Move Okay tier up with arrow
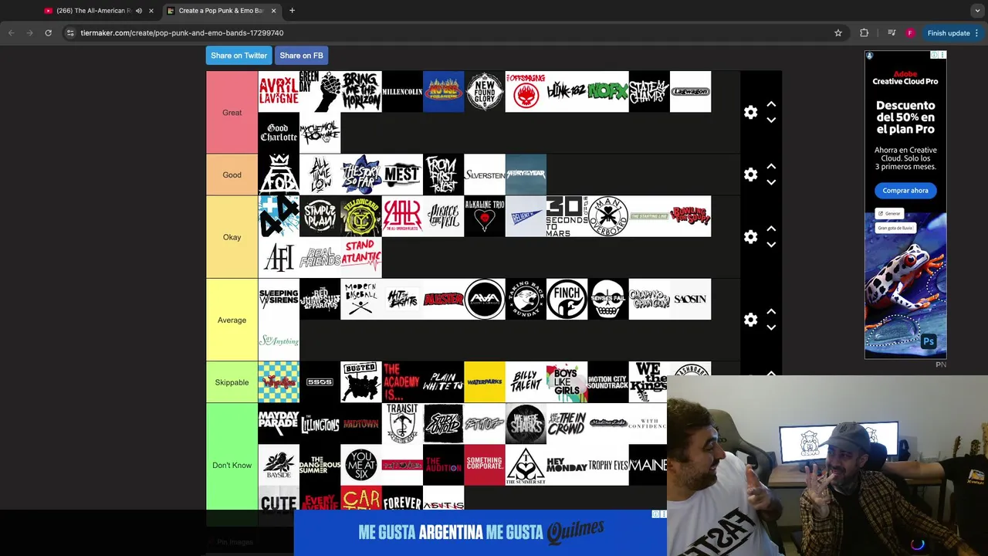This screenshot has height=556, width=988. (770, 229)
